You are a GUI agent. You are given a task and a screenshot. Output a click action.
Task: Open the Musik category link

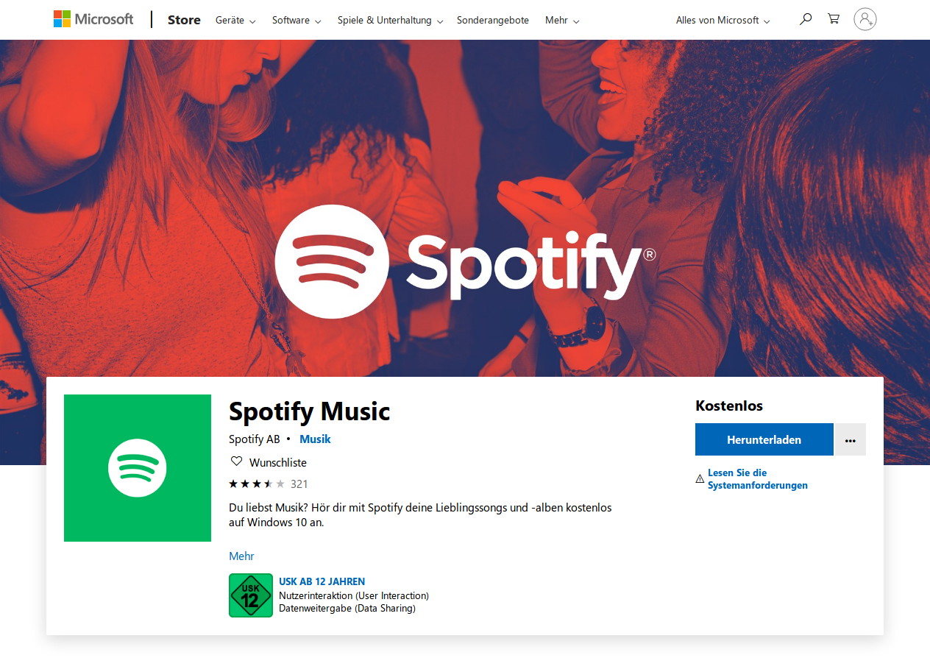pyautogui.click(x=315, y=439)
